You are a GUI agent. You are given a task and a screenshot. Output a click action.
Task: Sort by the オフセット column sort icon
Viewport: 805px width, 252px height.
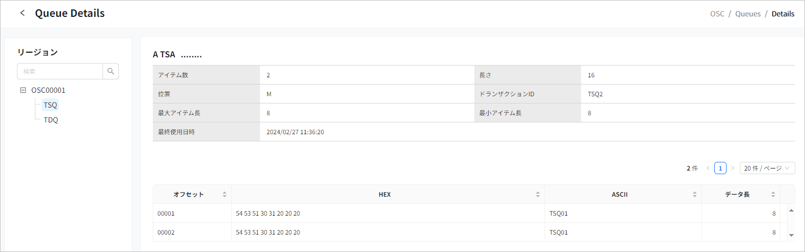[x=225, y=195]
